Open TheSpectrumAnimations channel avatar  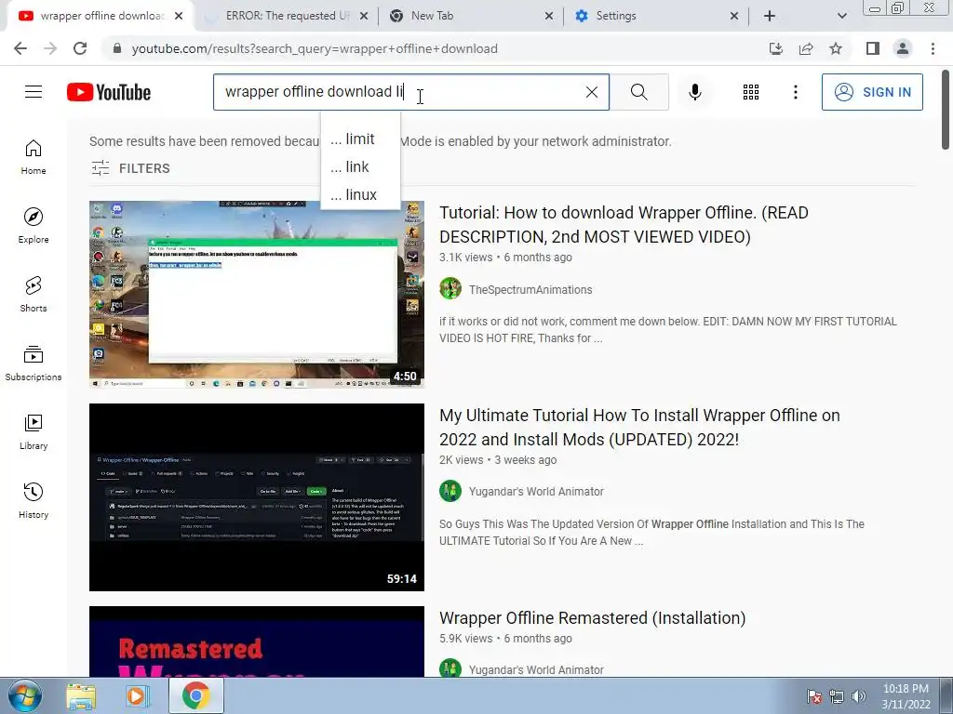point(450,289)
